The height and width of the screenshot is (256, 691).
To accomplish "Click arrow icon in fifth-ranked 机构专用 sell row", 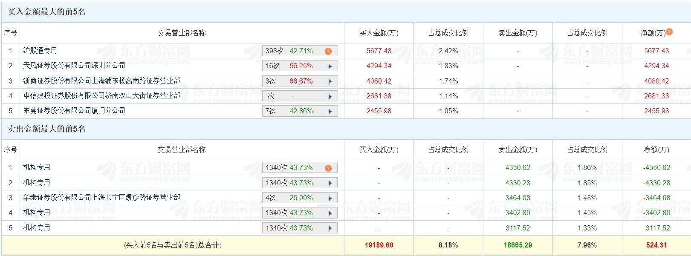I will click(330, 228).
